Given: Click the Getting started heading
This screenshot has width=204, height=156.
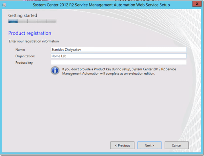Looking at the screenshot, I should pyautogui.click(x=23, y=15).
